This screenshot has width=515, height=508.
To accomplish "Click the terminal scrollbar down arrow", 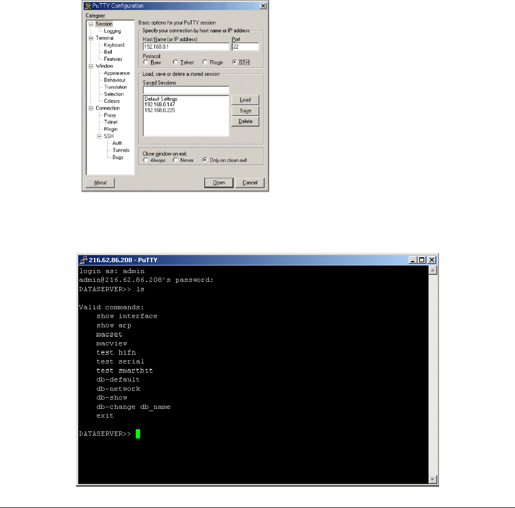I will (x=433, y=480).
